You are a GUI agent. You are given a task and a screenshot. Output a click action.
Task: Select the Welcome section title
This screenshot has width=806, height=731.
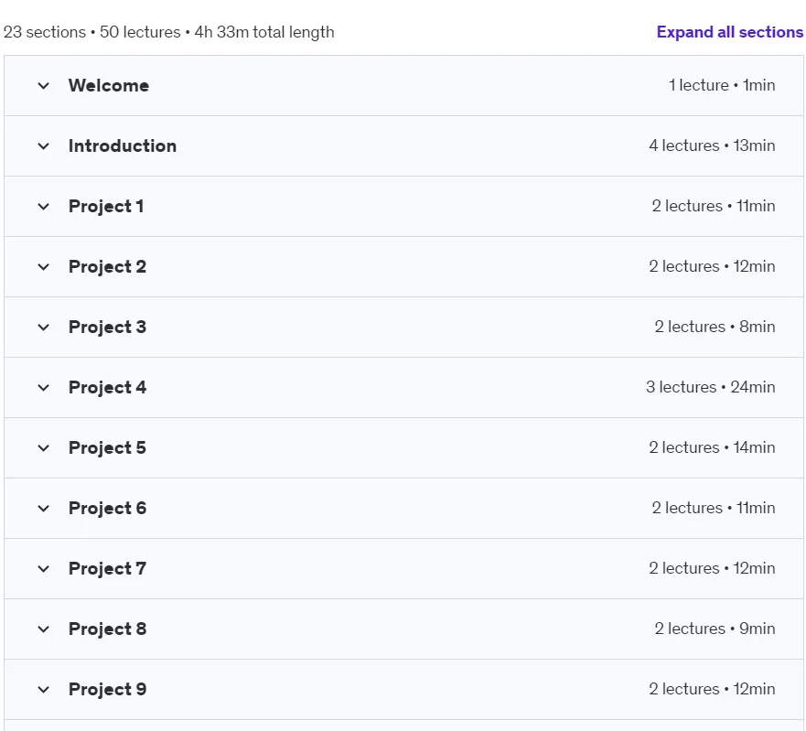109,85
